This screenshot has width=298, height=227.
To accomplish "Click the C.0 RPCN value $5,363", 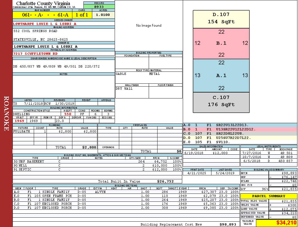I will pos(210,204).
